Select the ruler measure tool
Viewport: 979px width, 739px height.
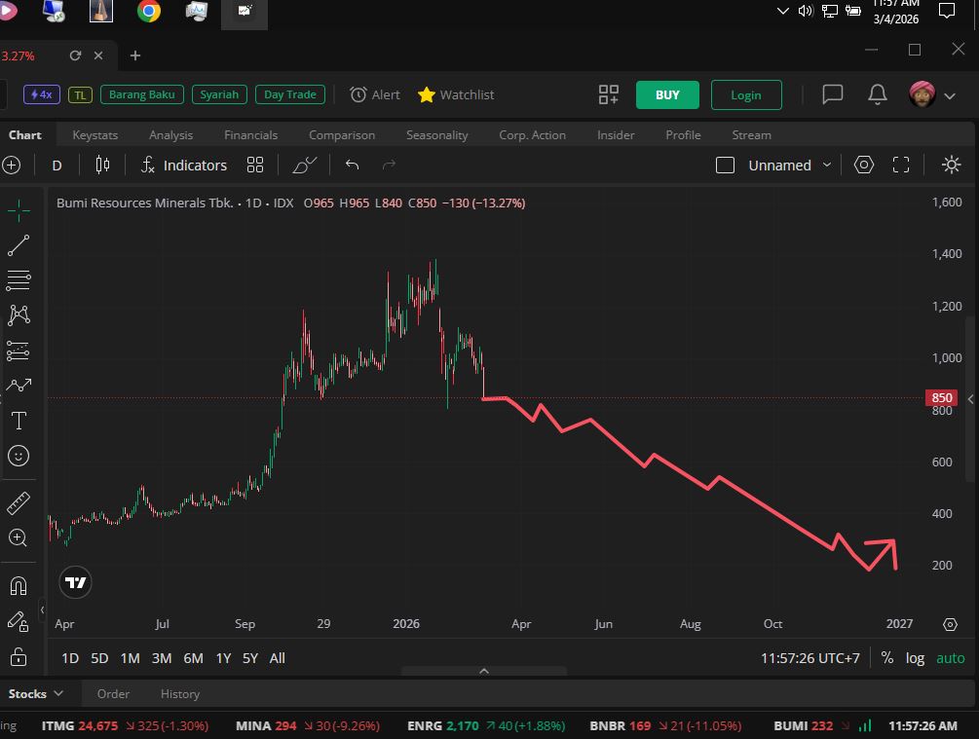point(19,503)
